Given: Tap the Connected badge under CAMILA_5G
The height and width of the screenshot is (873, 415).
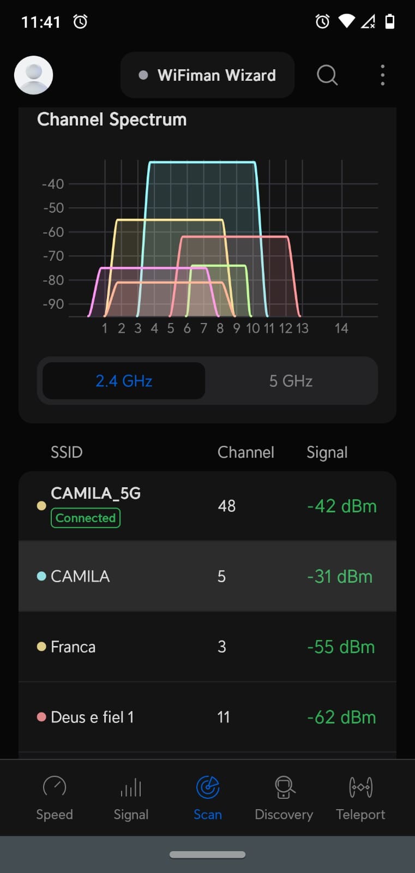Looking at the screenshot, I should (x=86, y=518).
